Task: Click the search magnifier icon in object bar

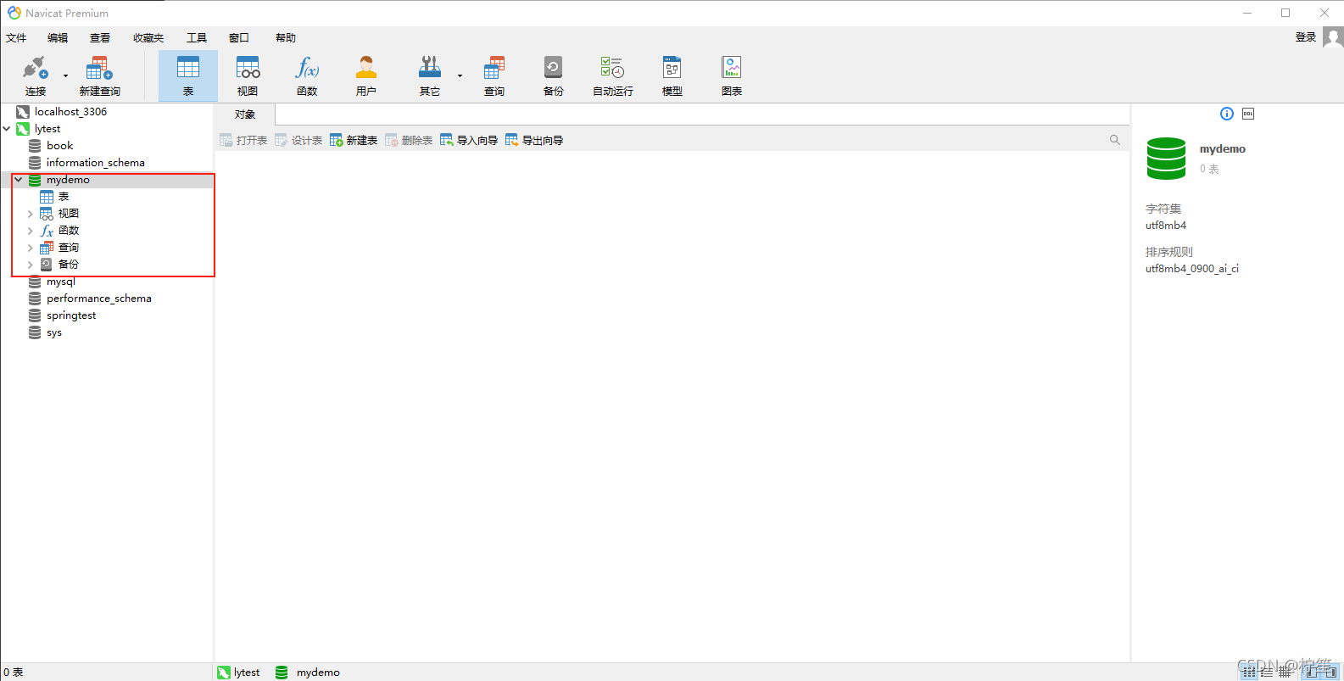Action: point(1115,140)
